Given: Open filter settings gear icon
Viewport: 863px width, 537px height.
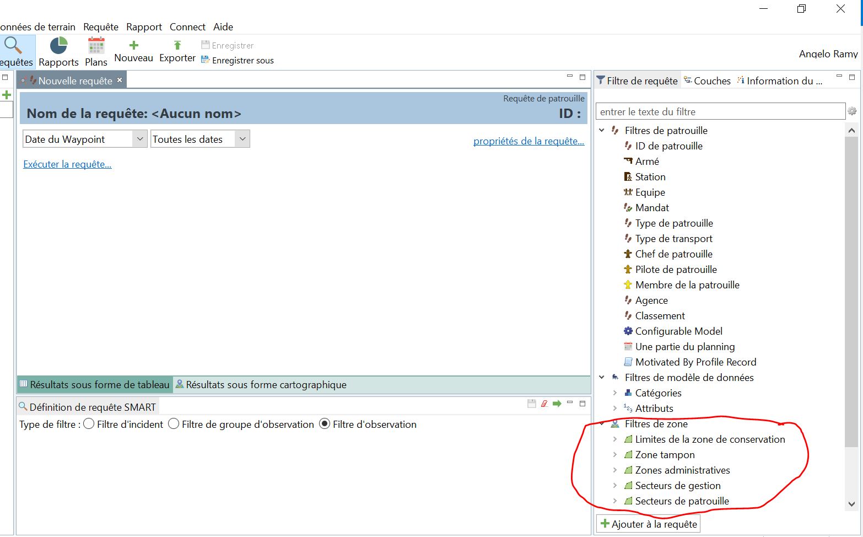Looking at the screenshot, I should pyautogui.click(x=852, y=111).
